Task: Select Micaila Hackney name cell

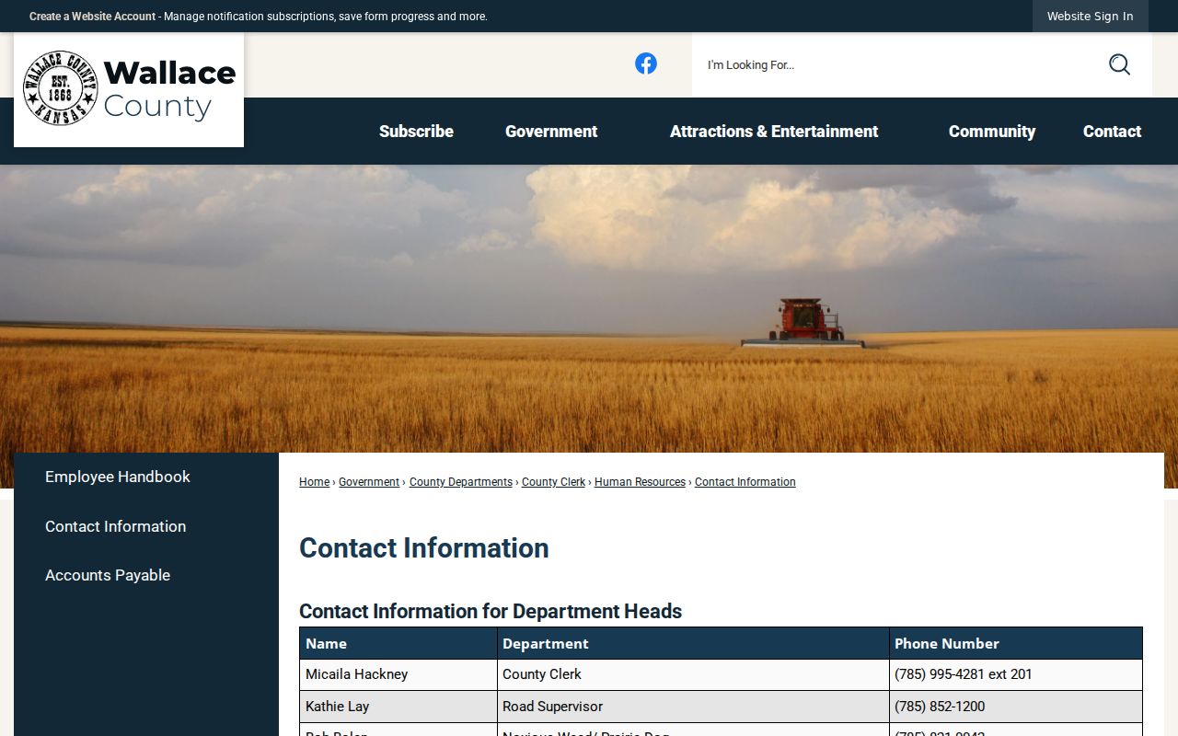Action: coord(398,674)
